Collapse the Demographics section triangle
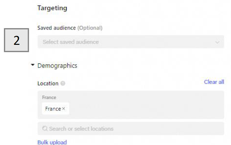This screenshot has width=231, height=145. point(33,66)
